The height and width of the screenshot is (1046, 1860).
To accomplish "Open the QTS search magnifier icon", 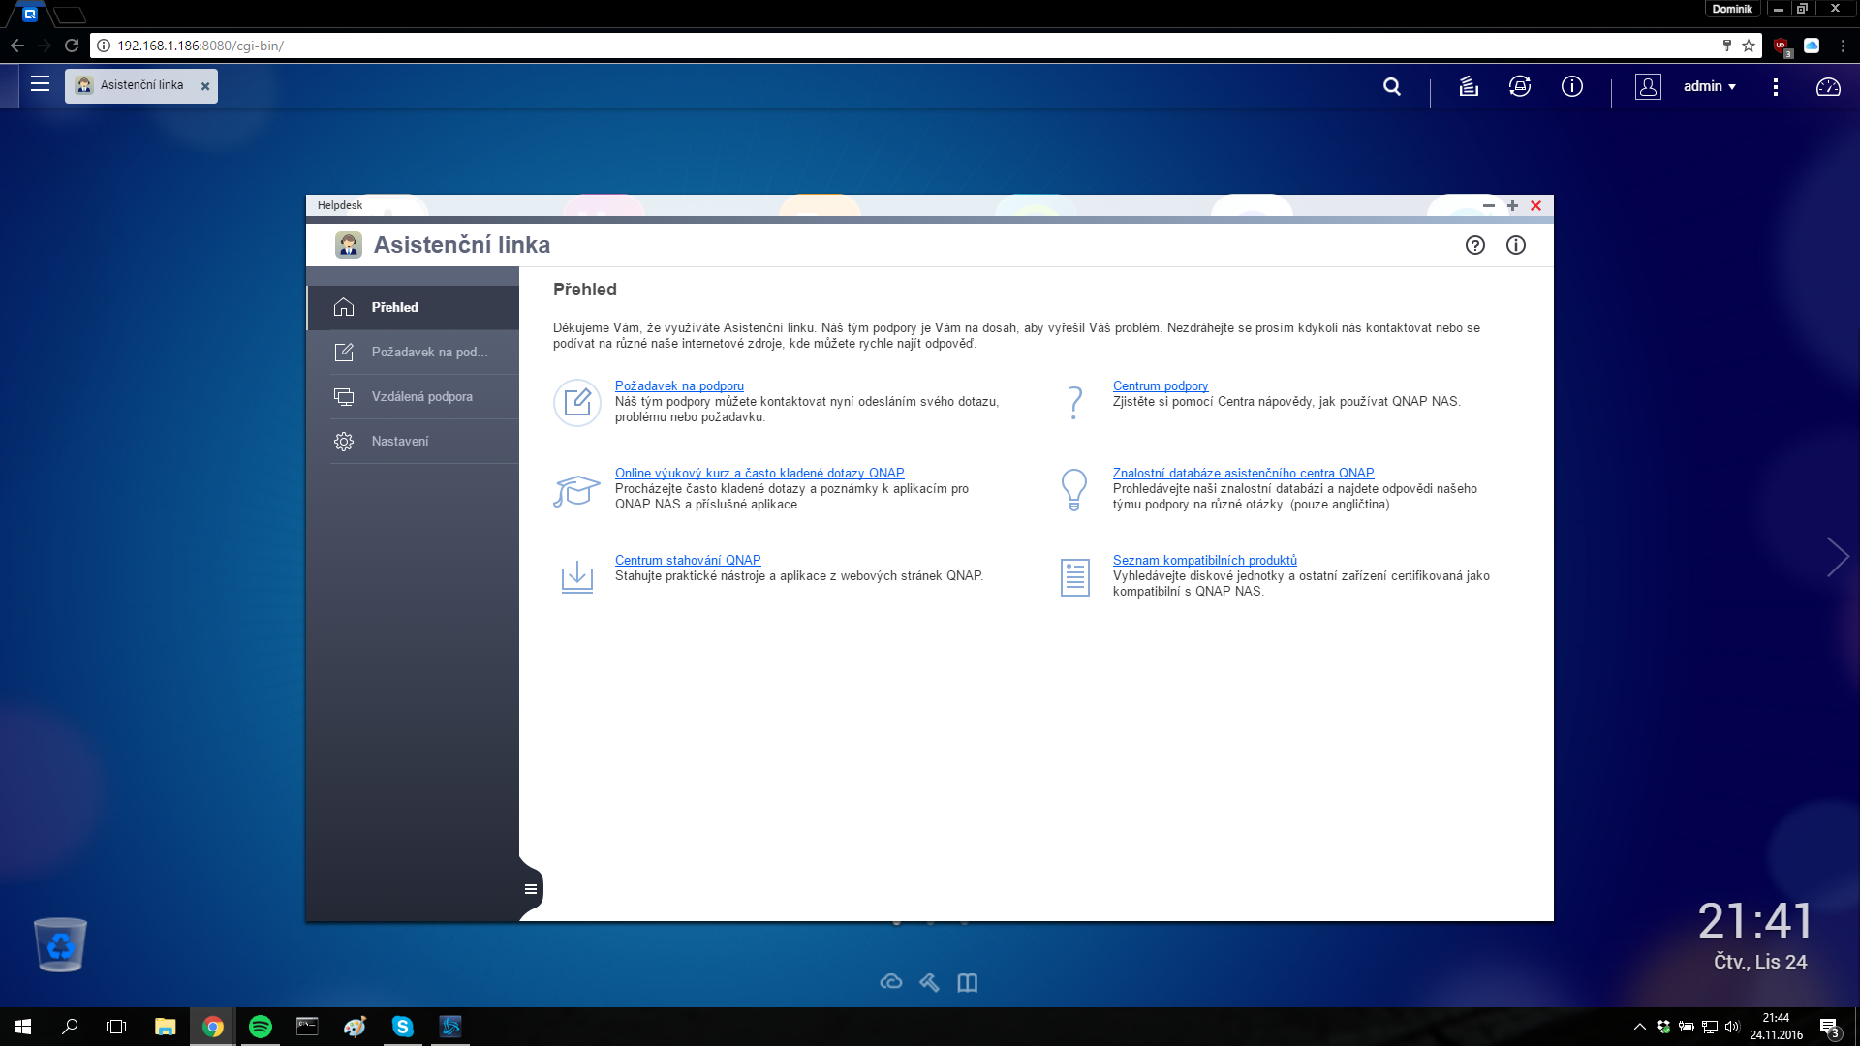I will 1392,86.
